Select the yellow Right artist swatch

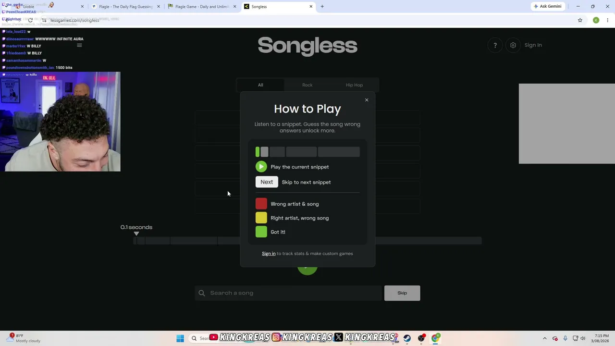[x=261, y=218]
